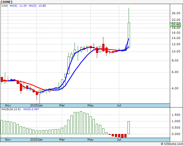Click Nov on the MACD panel time axis
Viewport: 183px width, 146px height.
[x=8, y=140]
